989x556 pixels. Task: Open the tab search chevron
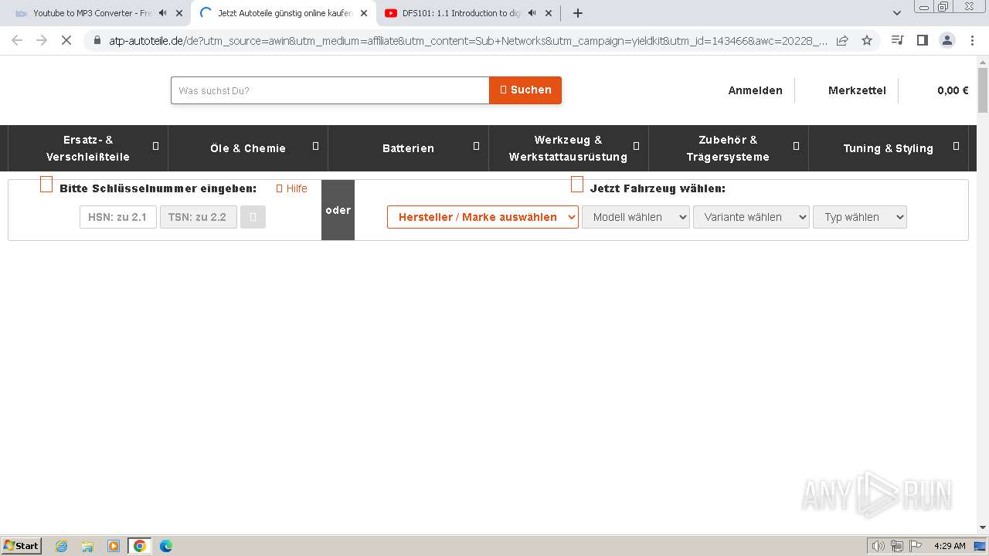pos(897,13)
